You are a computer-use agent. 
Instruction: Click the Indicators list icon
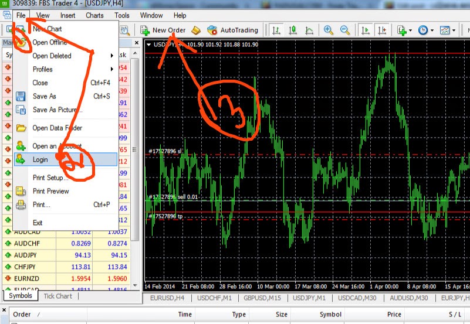pyautogui.click(x=402, y=30)
